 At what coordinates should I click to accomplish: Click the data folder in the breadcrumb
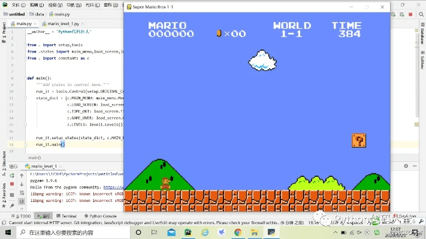pyautogui.click(x=39, y=13)
